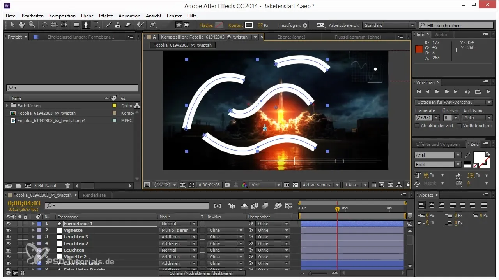This screenshot has width=499, height=280.
Task: Open the Arbeitsbereich Standard dropdown
Action: click(389, 25)
